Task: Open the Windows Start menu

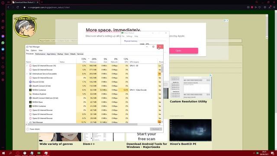Action: click(x=3, y=153)
